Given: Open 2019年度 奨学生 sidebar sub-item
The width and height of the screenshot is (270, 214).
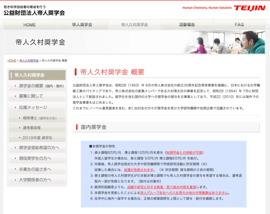Looking at the screenshot, I should (x=37, y=138).
